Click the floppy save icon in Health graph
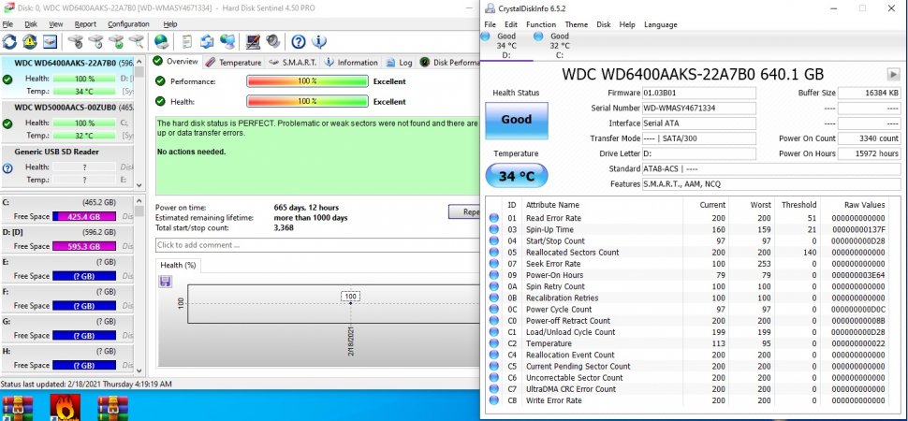 point(165,282)
